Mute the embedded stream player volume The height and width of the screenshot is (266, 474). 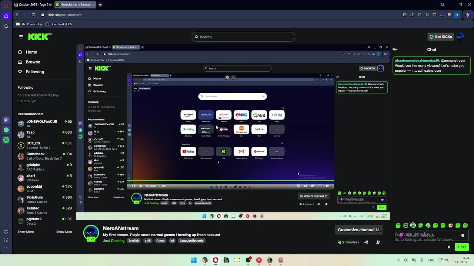(x=140, y=186)
